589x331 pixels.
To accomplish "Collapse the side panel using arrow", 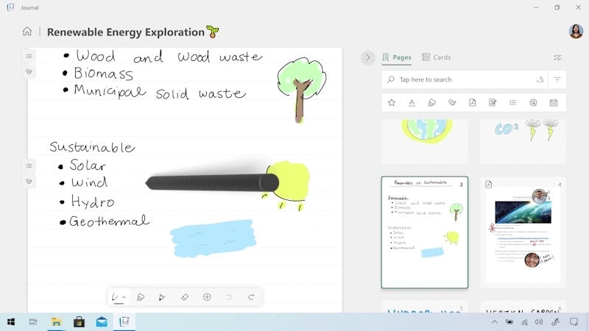I will click(x=368, y=57).
